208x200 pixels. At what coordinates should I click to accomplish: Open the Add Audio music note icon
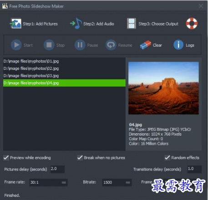click(76, 24)
